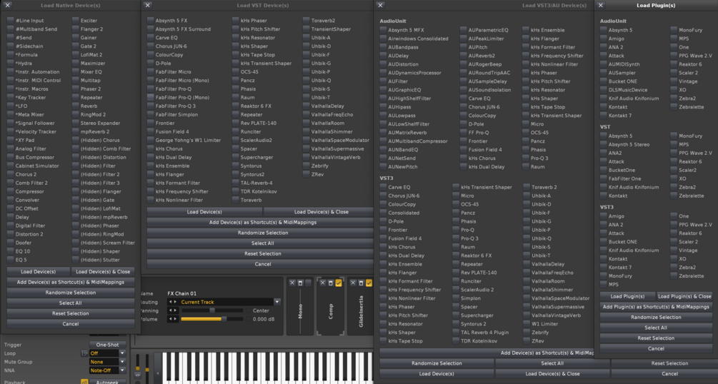Remove the Mono device with its X icon
The width and height of the screenshot is (718, 384).
pyautogui.click(x=292, y=283)
